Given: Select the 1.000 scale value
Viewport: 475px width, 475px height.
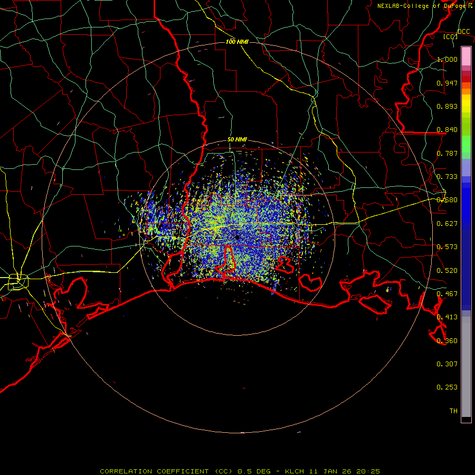Looking at the screenshot, I should point(447,59).
